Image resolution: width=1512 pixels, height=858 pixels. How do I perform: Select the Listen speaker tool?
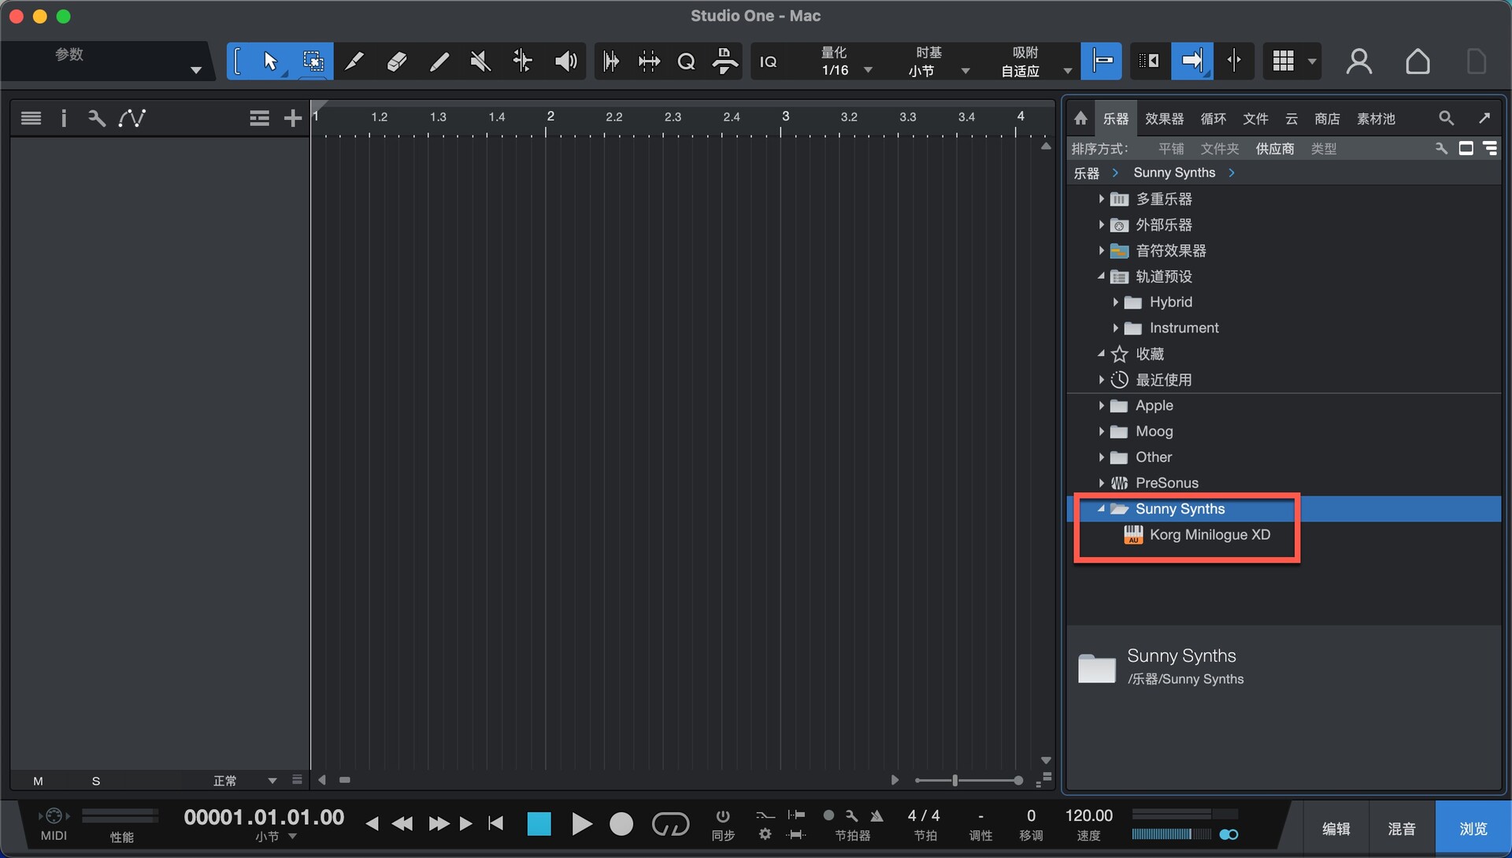(565, 61)
